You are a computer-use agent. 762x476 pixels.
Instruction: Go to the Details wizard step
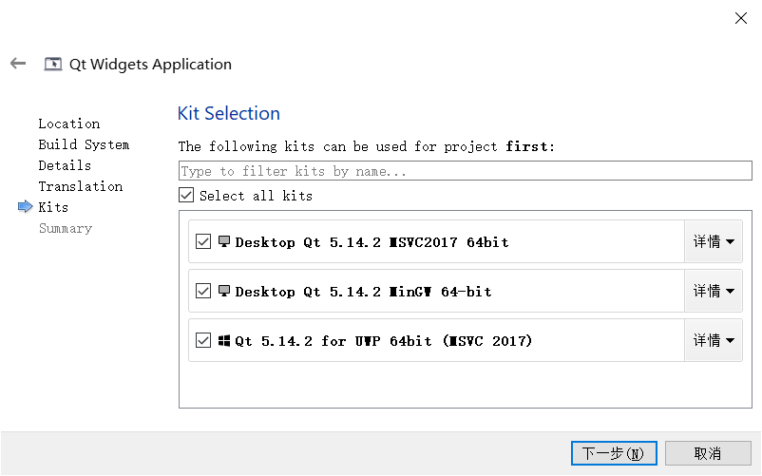(65, 165)
